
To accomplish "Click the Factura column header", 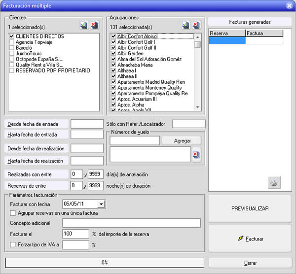I will 264,33.
